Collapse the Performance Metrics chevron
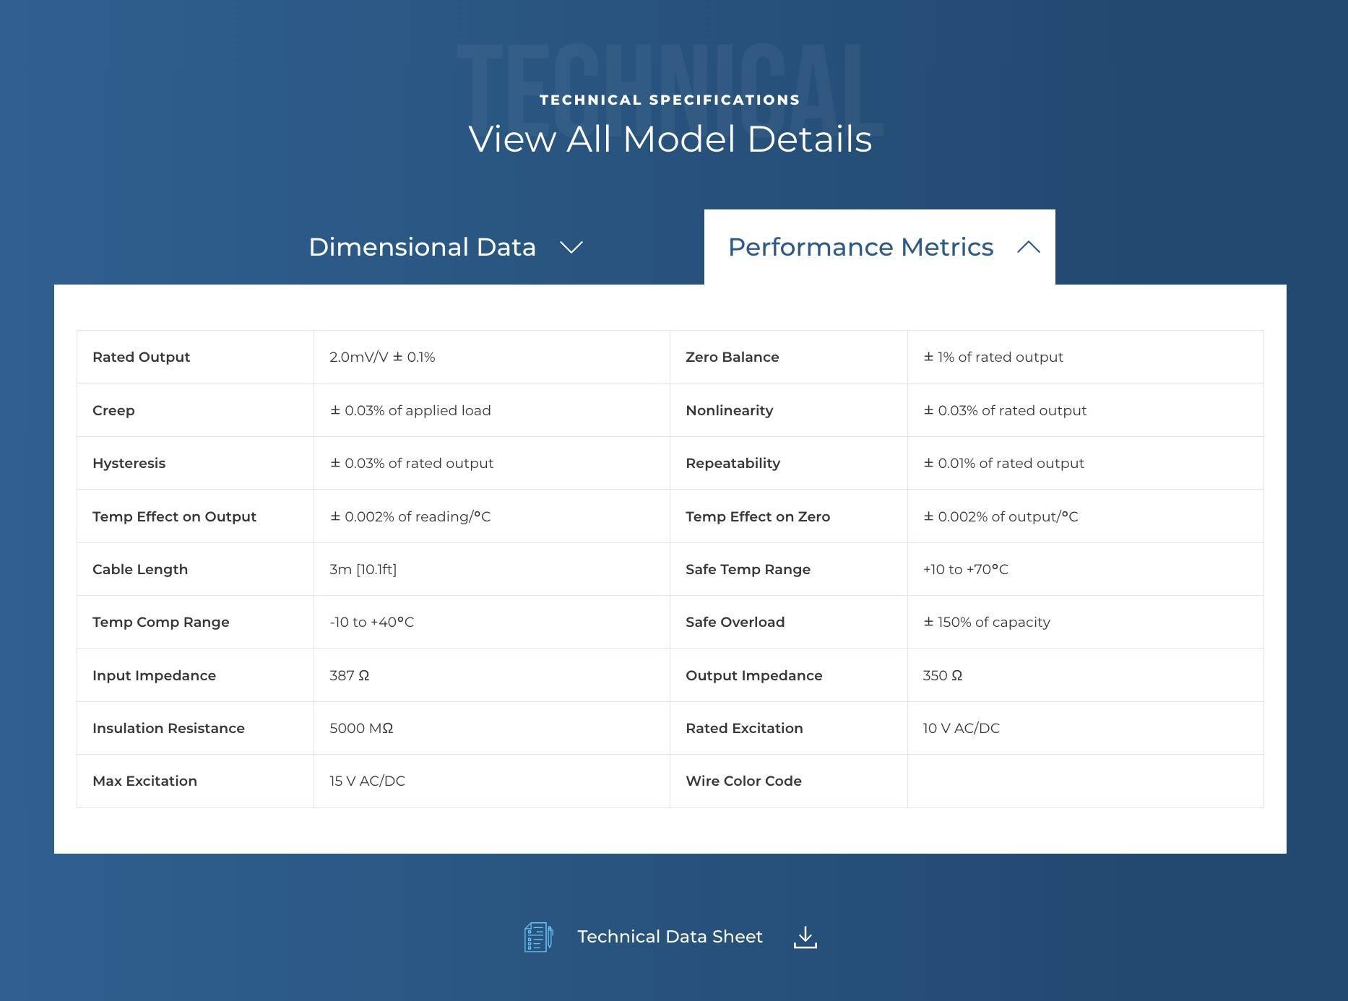The height and width of the screenshot is (1001, 1348). click(1029, 247)
